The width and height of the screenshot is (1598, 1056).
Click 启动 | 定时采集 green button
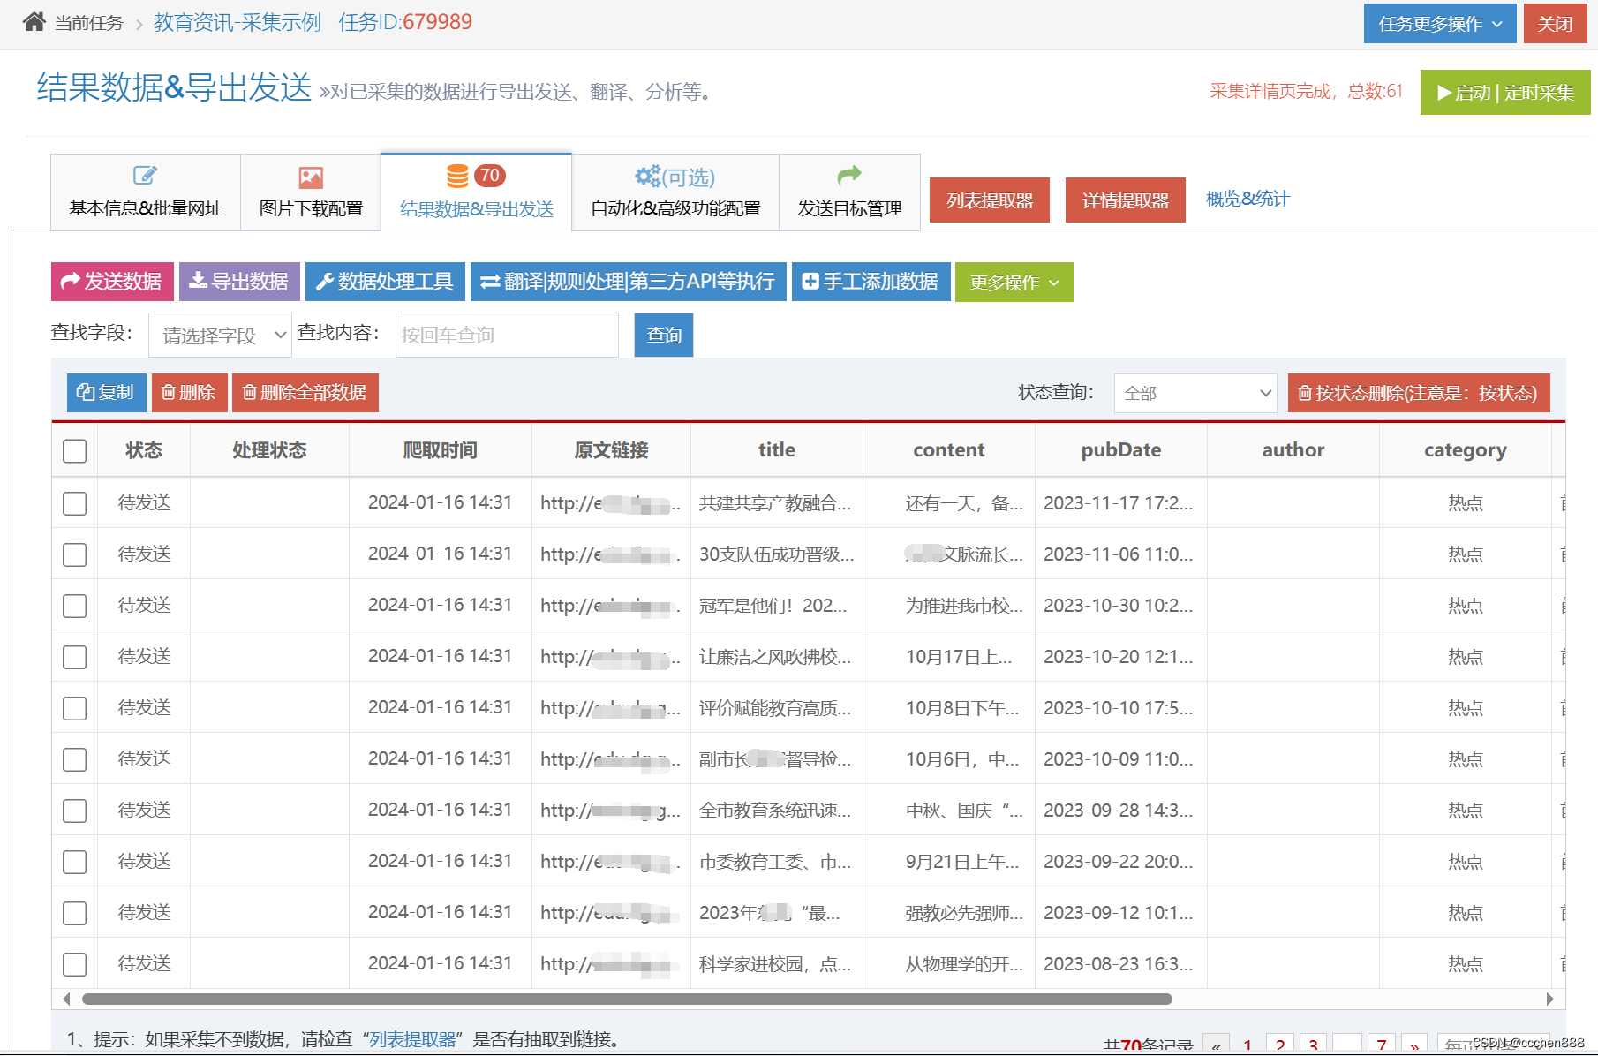[1505, 92]
